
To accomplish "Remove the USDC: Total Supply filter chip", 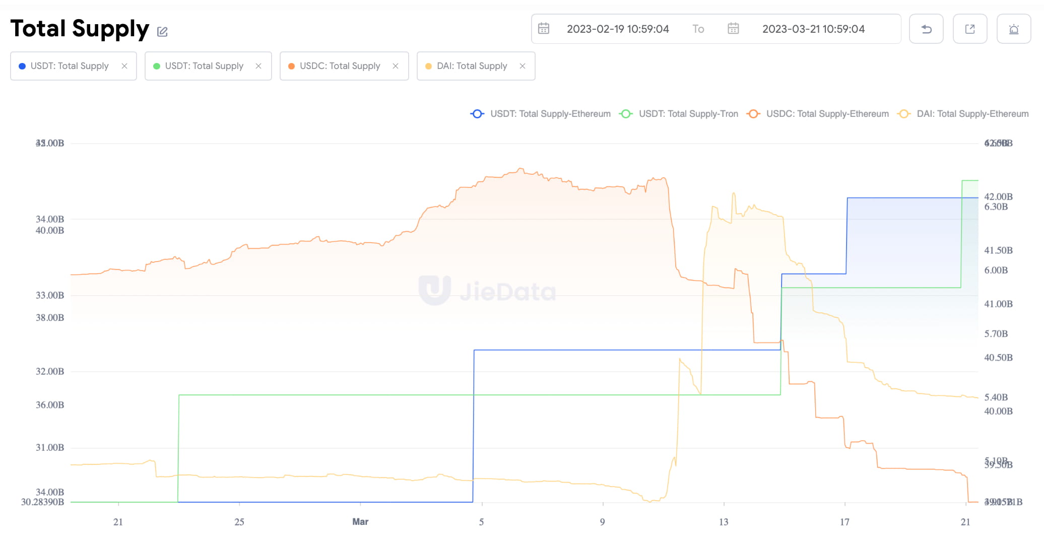I will [x=396, y=65].
